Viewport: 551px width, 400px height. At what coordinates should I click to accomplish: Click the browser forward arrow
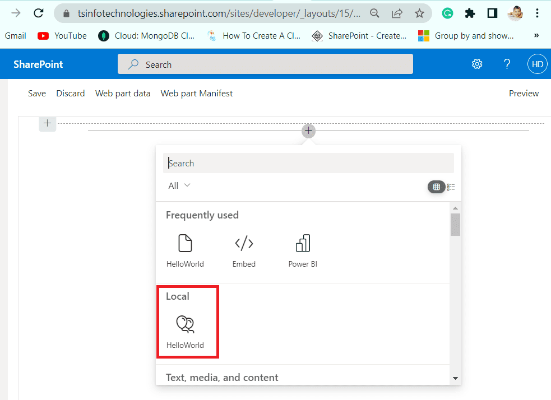(16, 13)
